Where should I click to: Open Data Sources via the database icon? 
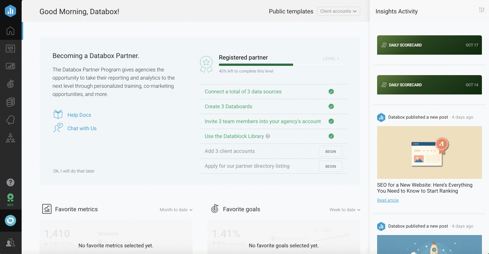(x=10, y=102)
